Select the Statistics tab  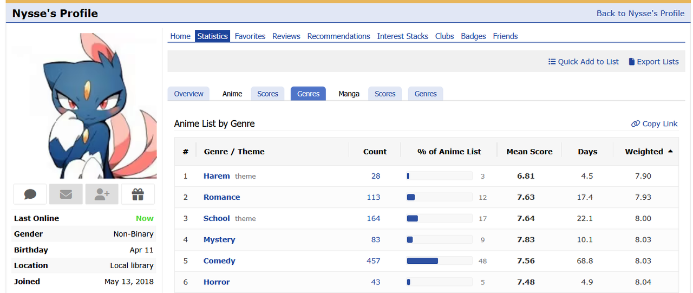[x=212, y=36]
